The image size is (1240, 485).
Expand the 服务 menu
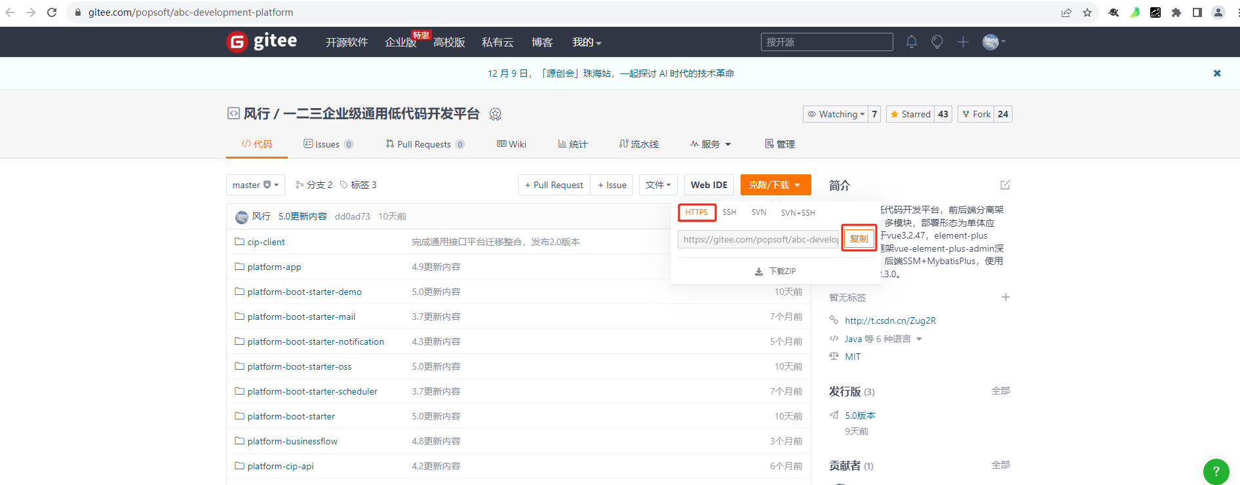tap(710, 144)
